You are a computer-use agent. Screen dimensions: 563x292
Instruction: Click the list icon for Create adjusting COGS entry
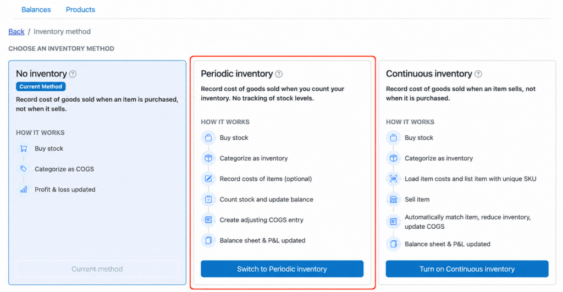pyautogui.click(x=208, y=219)
